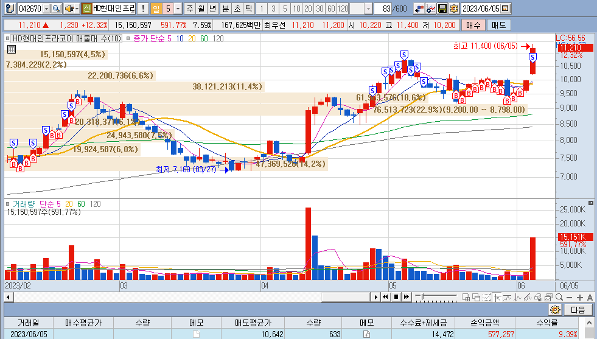Select the interval 60 button

click(331, 9)
